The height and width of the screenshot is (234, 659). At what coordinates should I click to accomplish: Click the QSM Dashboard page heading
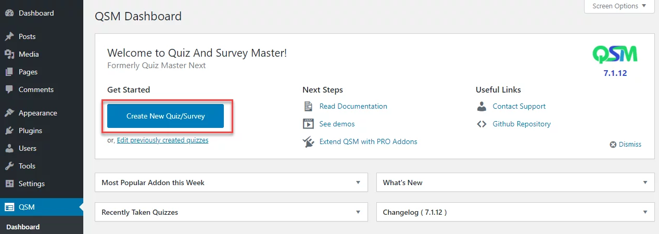[138, 16]
